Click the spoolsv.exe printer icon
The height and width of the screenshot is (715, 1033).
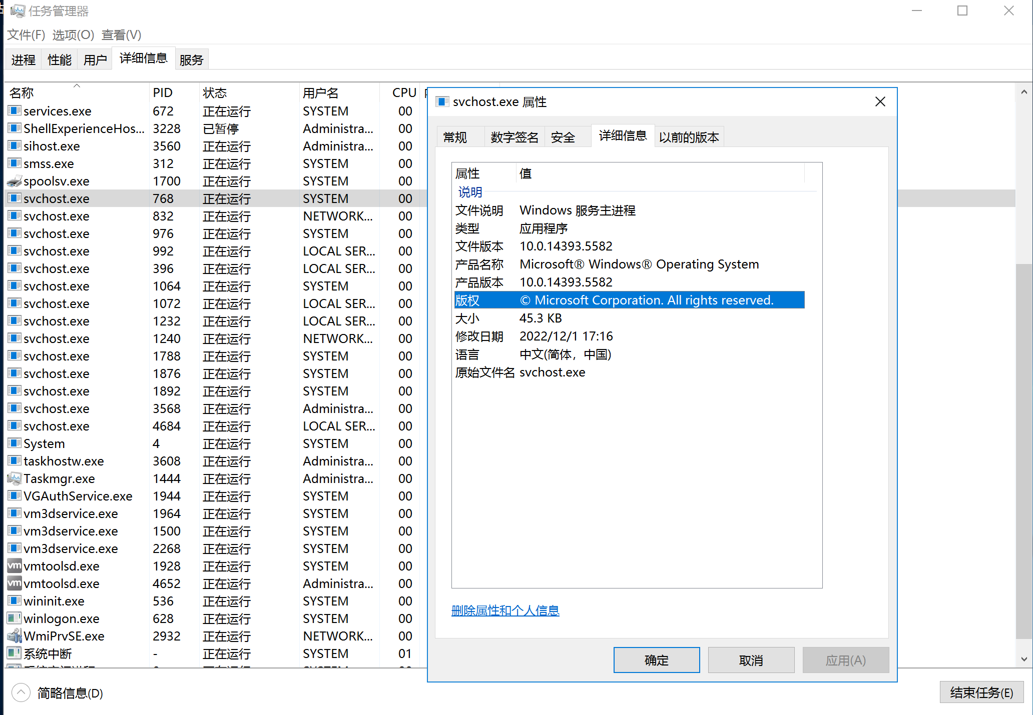[15, 181]
